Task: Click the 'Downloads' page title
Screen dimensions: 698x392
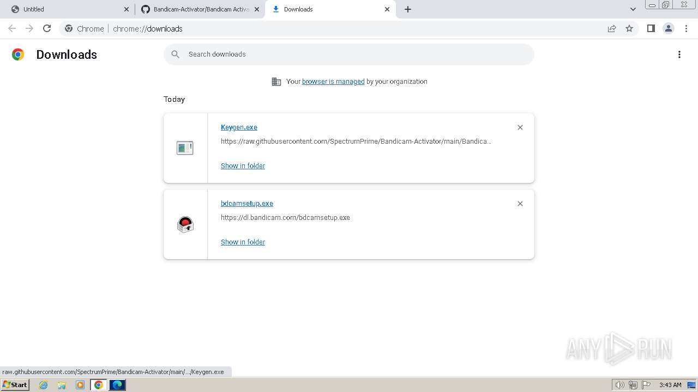Action: (x=67, y=54)
